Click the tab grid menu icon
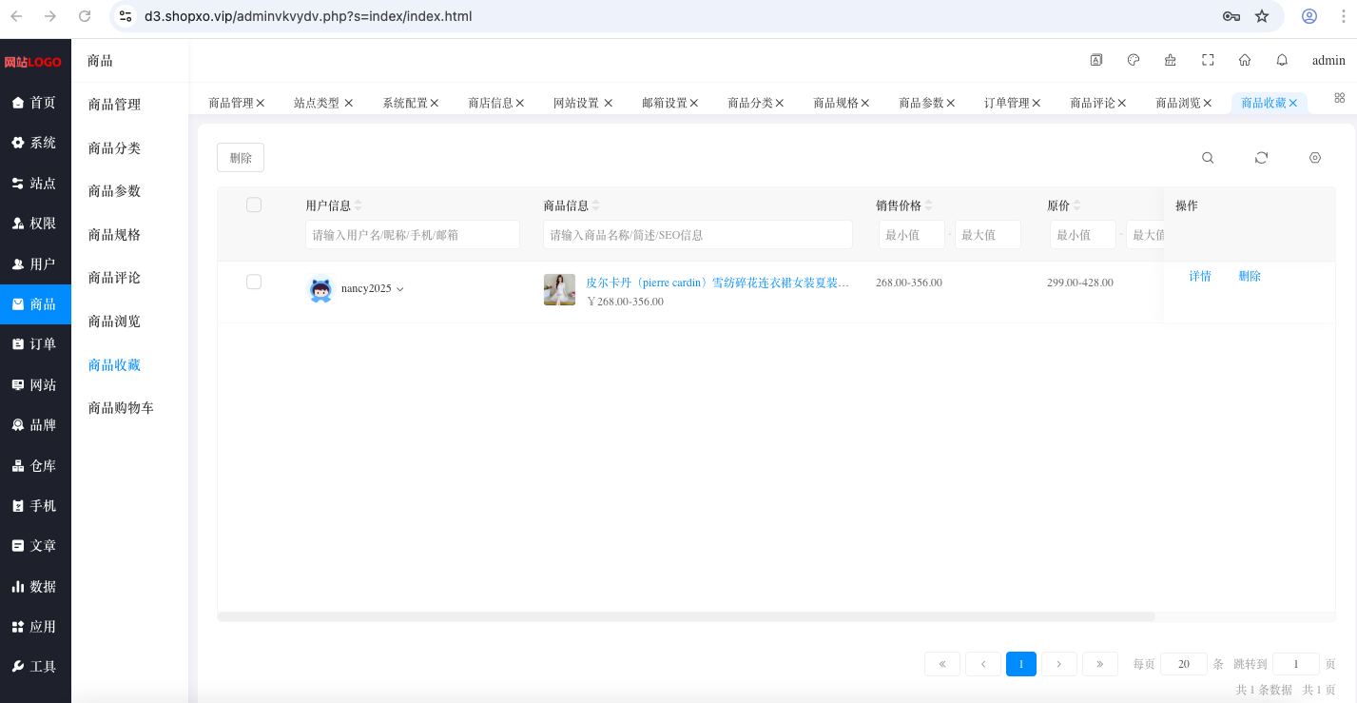1357x703 pixels. (x=1340, y=98)
